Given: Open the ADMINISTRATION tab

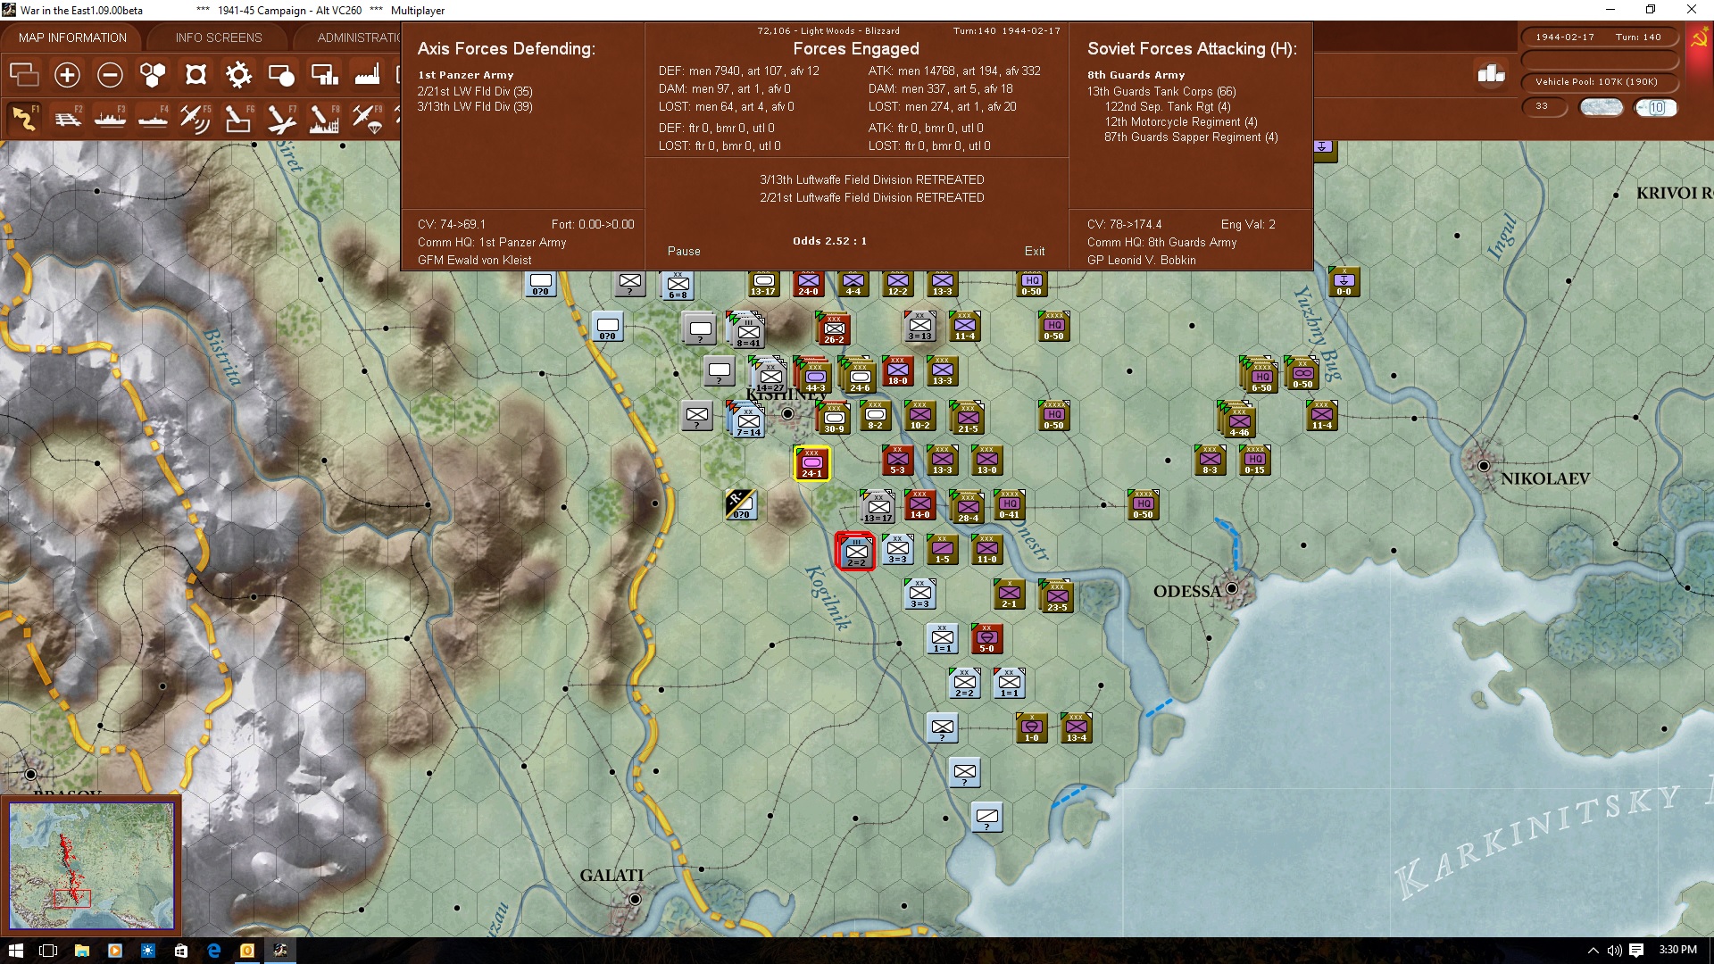Looking at the screenshot, I should point(357,37).
